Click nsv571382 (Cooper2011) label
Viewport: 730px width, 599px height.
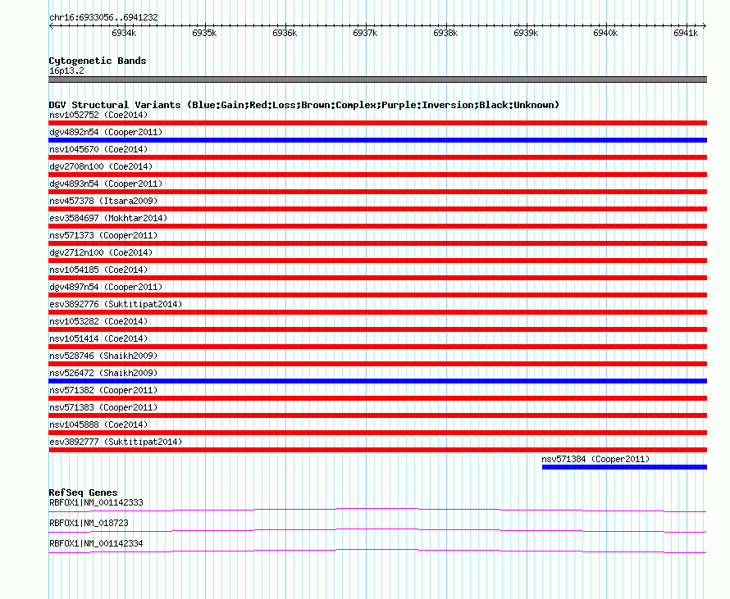[x=103, y=390]
